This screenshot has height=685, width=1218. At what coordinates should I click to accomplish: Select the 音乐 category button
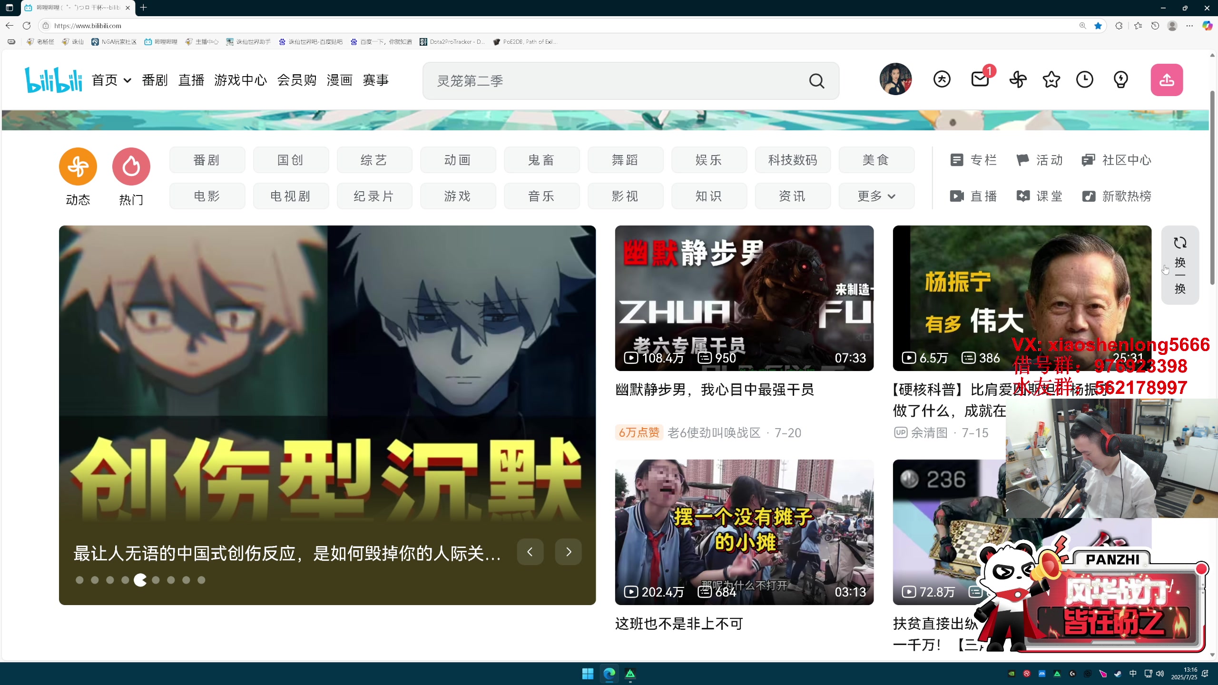[542, 196]
